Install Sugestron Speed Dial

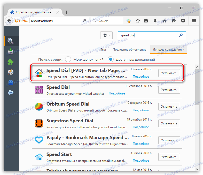coord(169,123)
